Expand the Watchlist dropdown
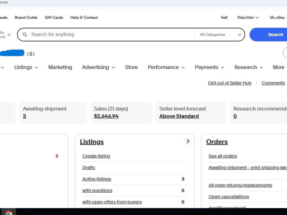This screenshot has width=287, height=215. pos(248,18)
